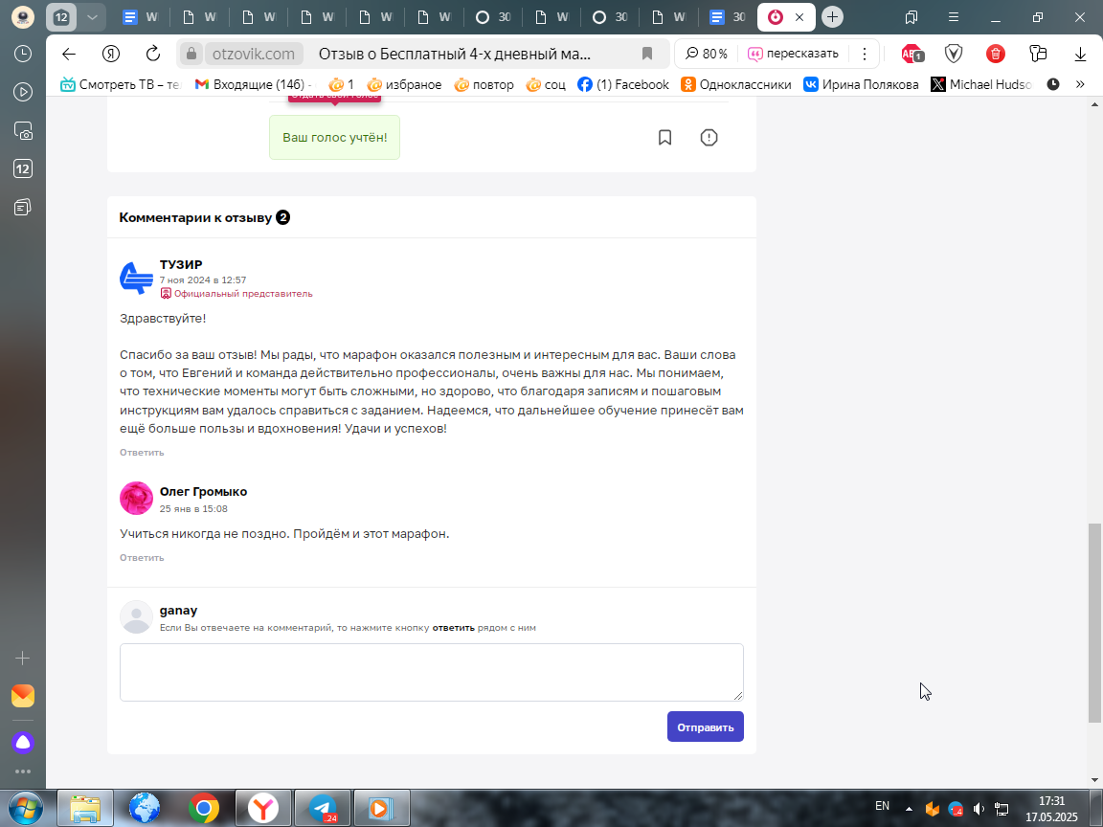This screenshot has width=1103, height=827.
Task: Open the screenshot camera sidebar tool
Action: 23,131
